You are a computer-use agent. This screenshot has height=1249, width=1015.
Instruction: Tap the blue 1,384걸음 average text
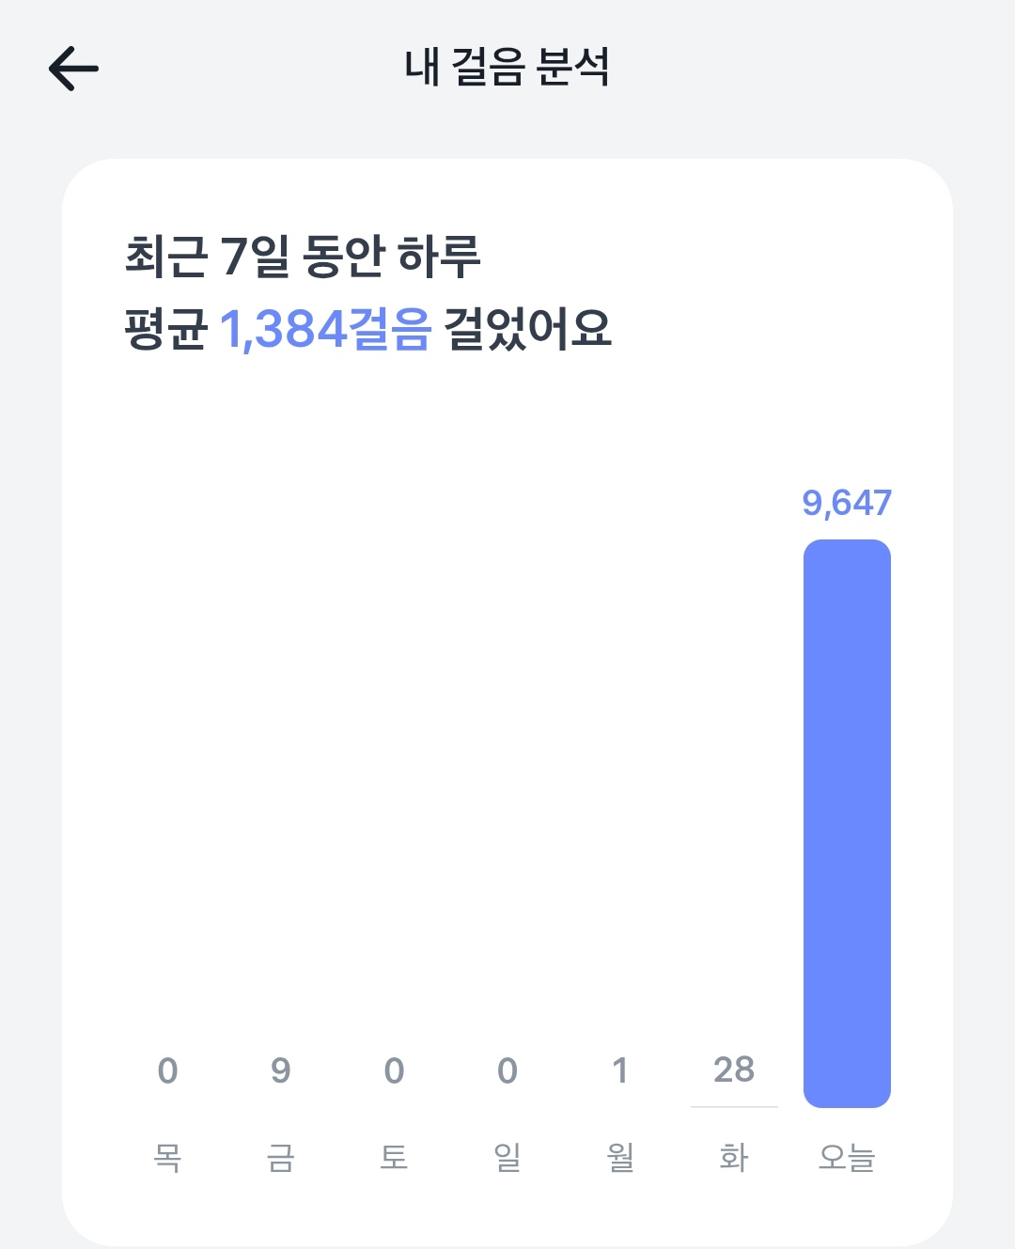pyautogui.click(x=325, y=330)
